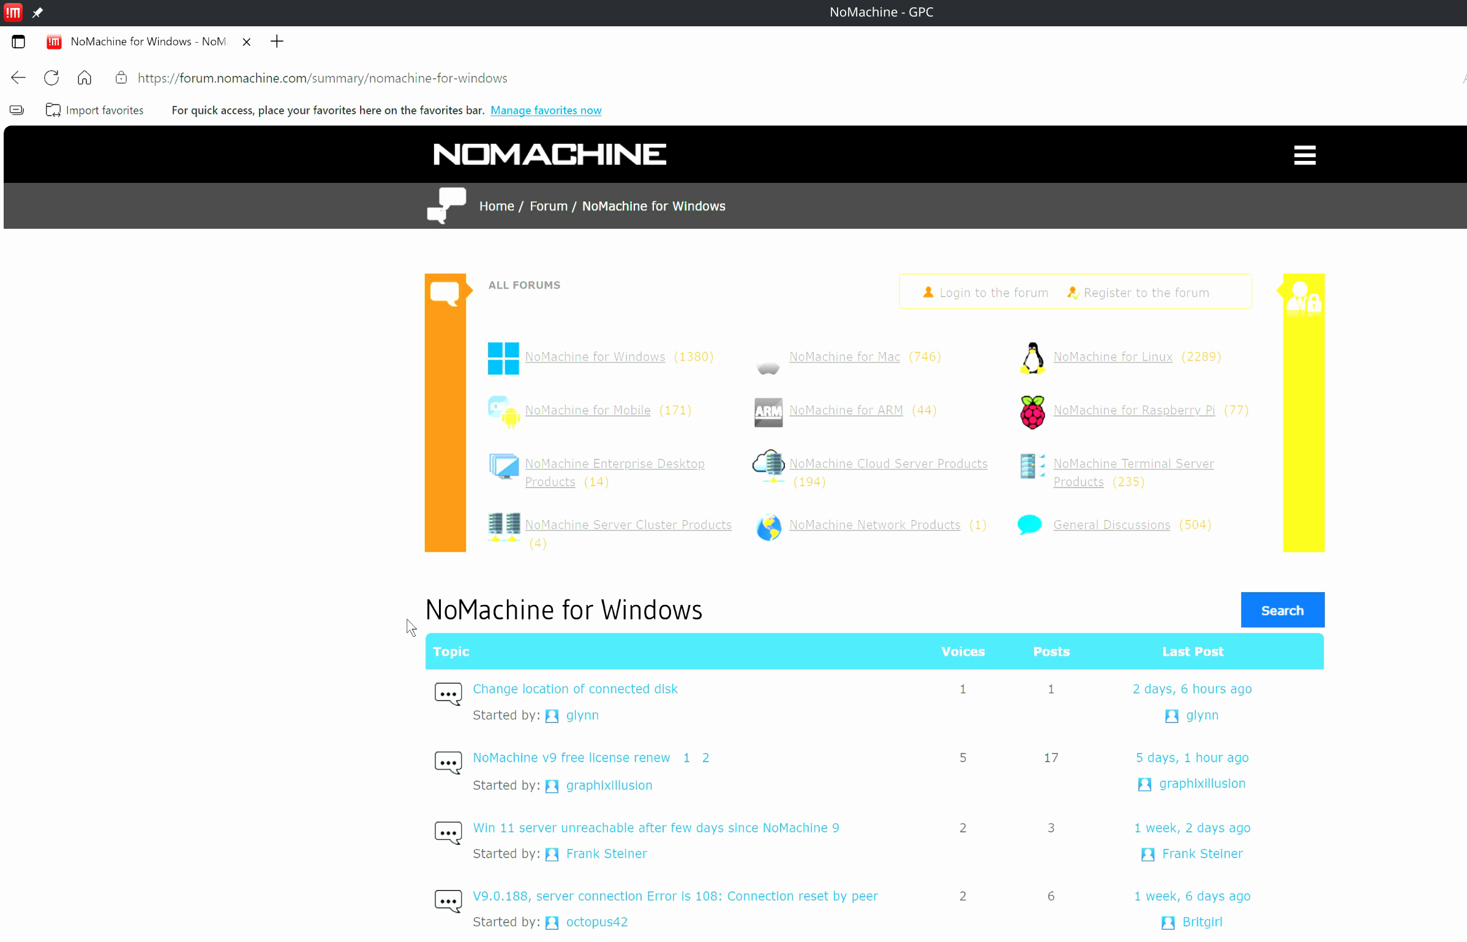Click the Terminal Server Products icon
The height and width of the screenshot is (942, 1467).
coord(1032,466)
